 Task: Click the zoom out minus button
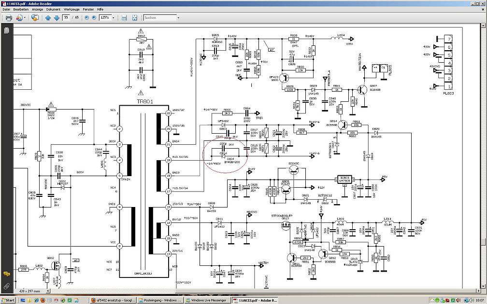pos(86,18)
